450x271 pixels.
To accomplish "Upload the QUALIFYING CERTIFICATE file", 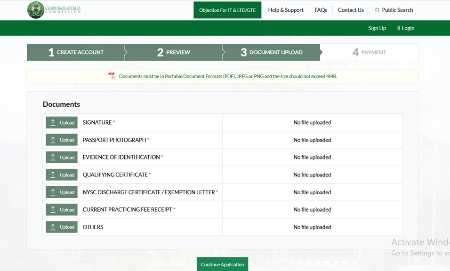I will 62,175.
